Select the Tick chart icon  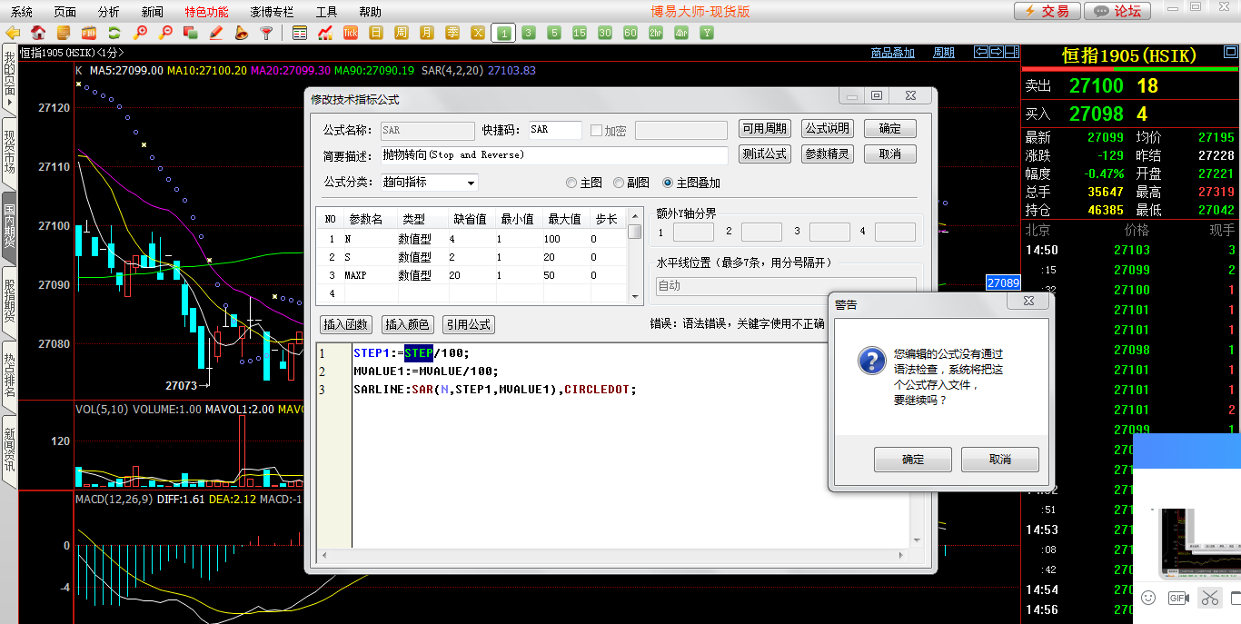tap(351, 33)
